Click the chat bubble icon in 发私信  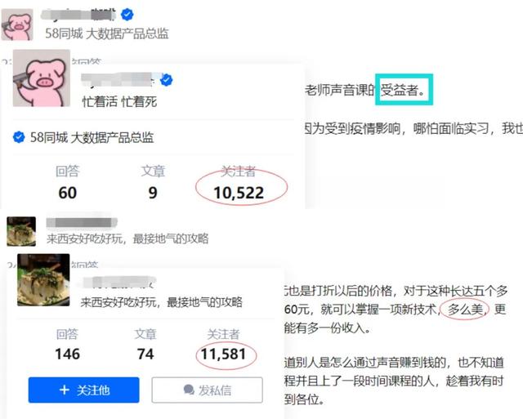coord(189,390)
